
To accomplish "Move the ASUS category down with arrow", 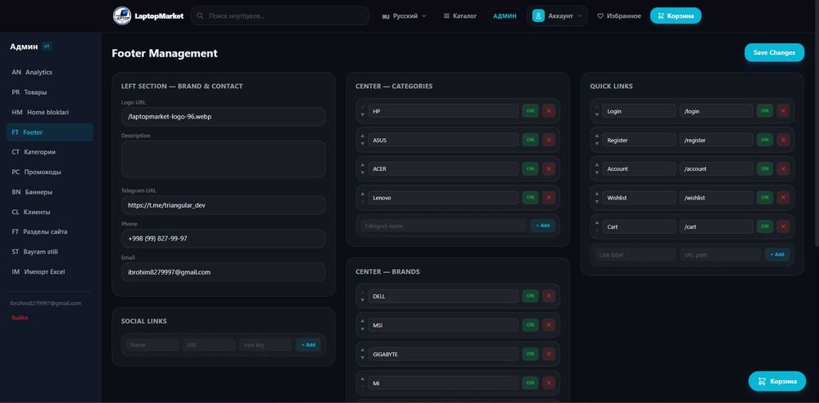I will point(363,143).
